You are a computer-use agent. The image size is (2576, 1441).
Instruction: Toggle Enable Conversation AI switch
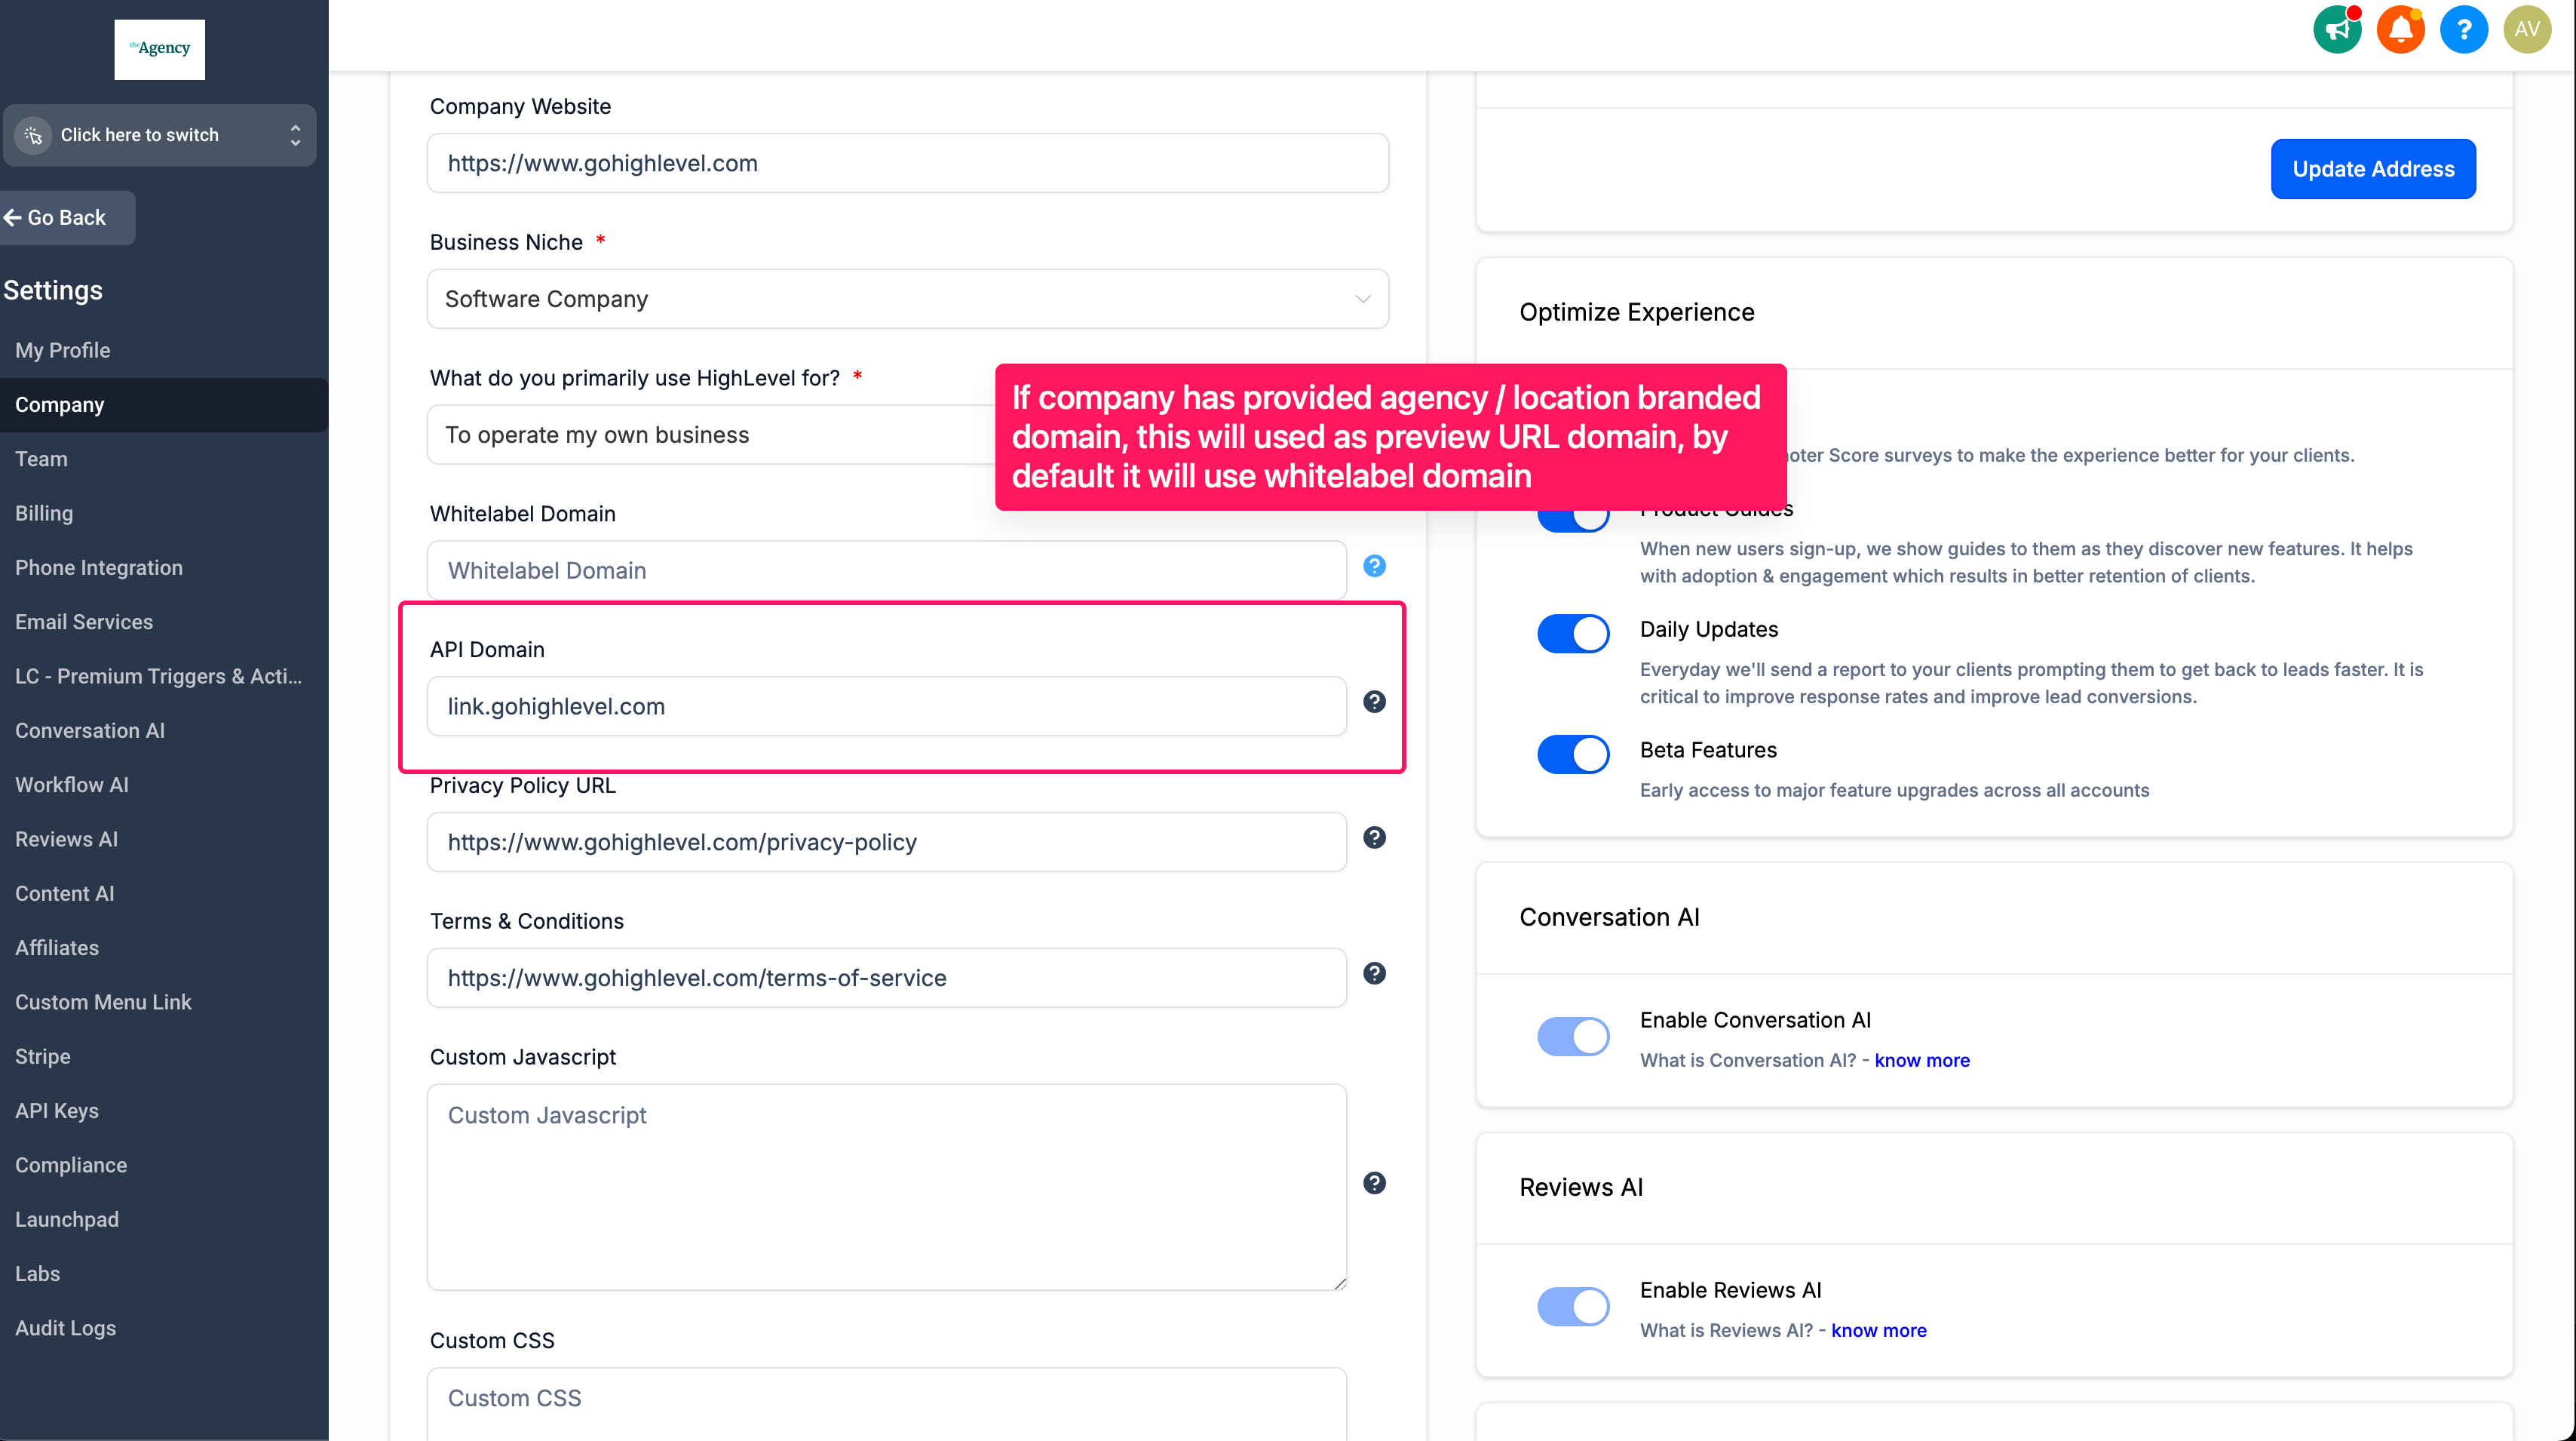coord(1573,1037)
